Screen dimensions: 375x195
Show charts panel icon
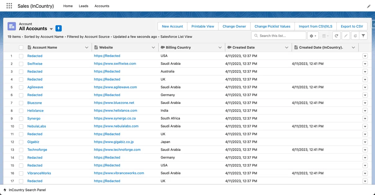point(355,36)
